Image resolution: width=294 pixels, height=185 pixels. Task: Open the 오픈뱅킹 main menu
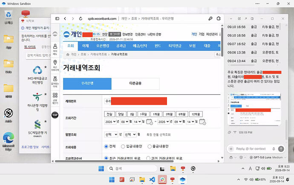point(103,46)
